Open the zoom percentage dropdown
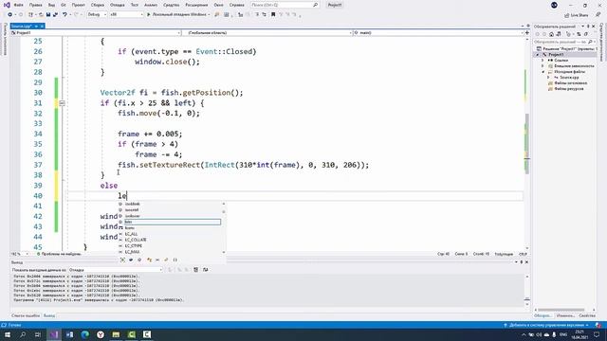Viewport: 607px width, 341px height. tap(28, 254)
